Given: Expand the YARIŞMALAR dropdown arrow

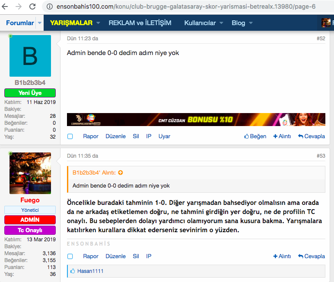Looking at the screenshot, I should [98, 23].
